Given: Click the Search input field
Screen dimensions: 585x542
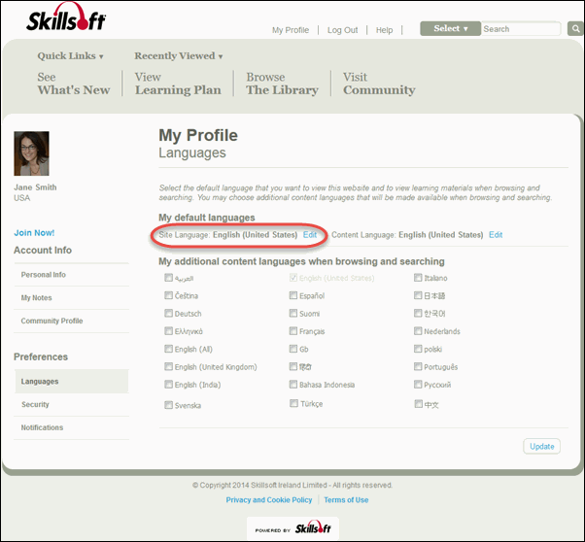Looking at the screenshot, I should pyautogui.click(x=520, y=29).
